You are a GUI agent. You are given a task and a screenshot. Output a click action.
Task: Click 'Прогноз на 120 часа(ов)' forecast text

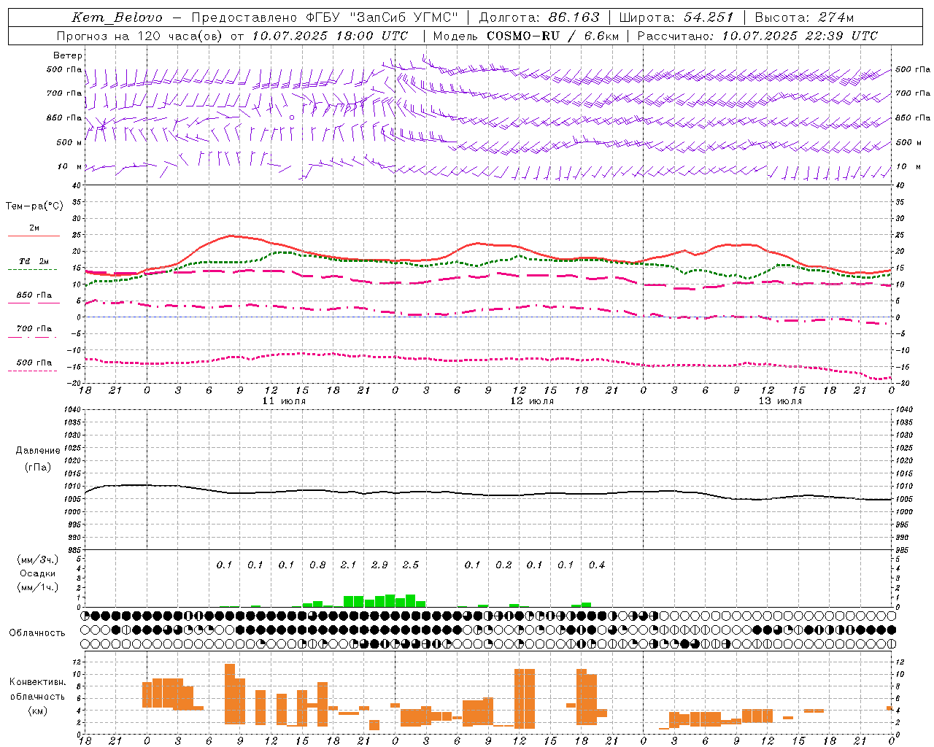[x=140, y=36]
